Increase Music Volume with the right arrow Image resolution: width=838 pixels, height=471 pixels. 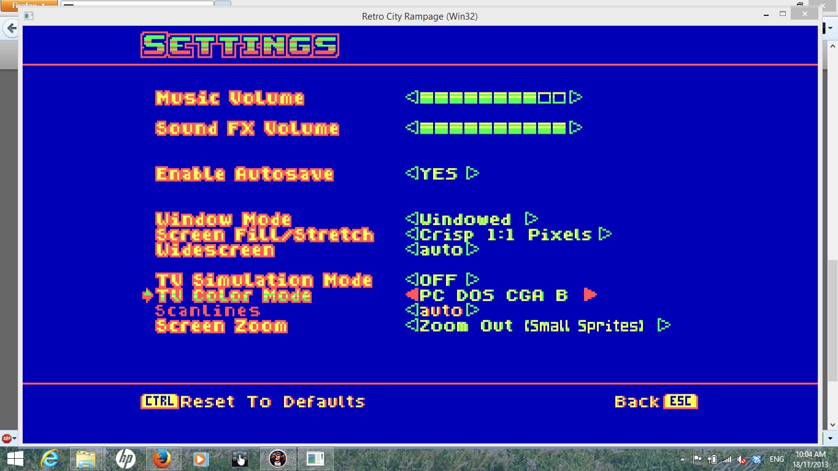(x=575, y=97)
